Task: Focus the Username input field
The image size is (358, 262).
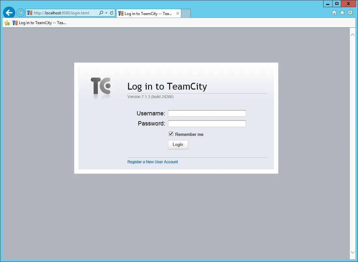Action: tap(207, 113)
